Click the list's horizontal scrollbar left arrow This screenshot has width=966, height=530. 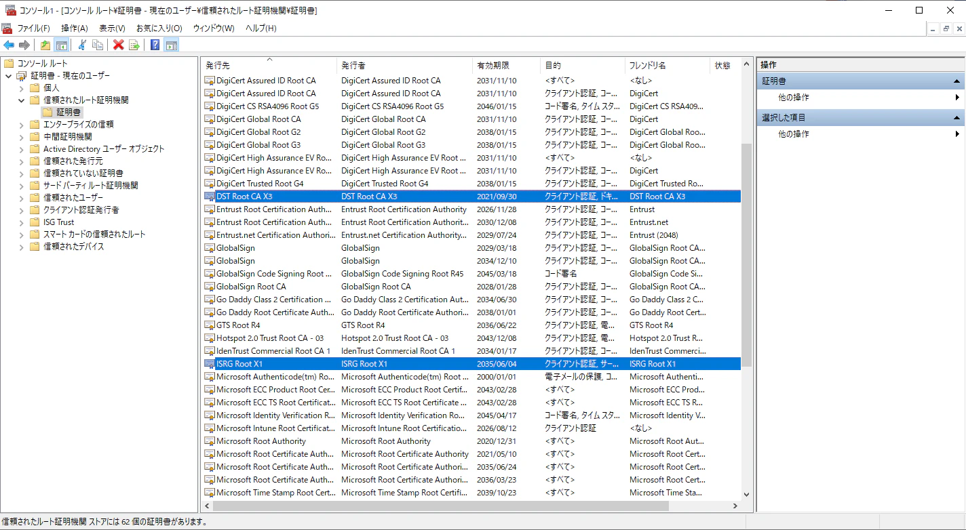pyautogui.click(x=207, y=506)
